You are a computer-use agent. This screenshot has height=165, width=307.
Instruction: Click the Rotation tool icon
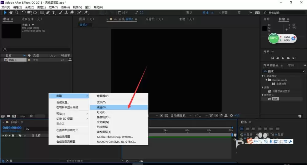[x=24, y=13]
